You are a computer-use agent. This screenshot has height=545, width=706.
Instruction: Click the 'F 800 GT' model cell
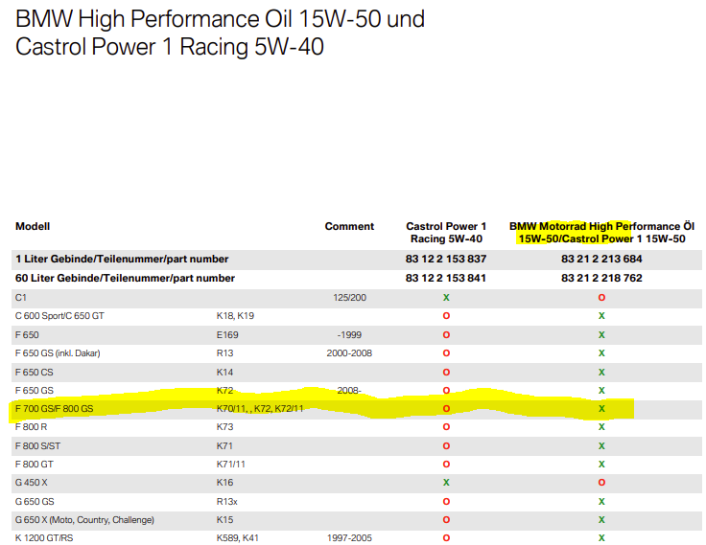tap(35, 464)
